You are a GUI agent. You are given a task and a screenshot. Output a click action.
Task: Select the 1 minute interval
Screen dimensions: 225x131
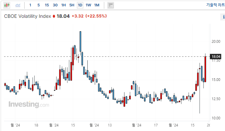point(30,5)
